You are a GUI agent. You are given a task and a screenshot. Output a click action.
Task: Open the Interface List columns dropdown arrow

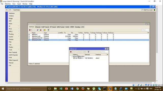coord(148,33)
